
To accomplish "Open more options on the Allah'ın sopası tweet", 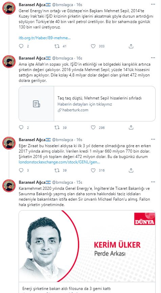I will (153, 58).
